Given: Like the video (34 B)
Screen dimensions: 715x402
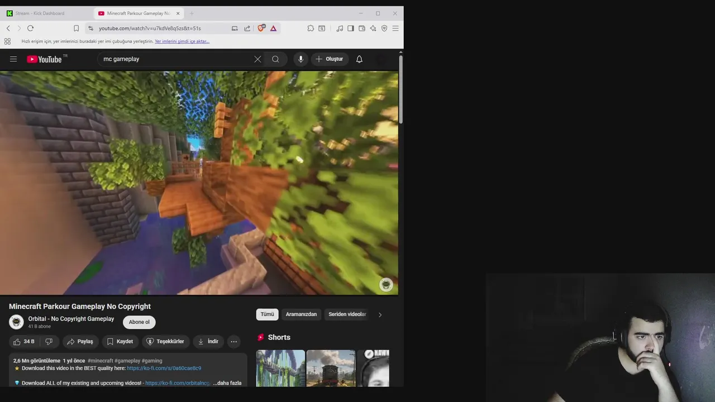Looking at the screenshot, I should 24,342.
